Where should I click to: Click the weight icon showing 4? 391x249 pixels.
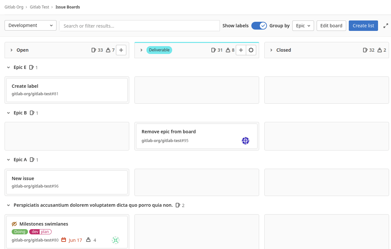click(x=88, y=240)
